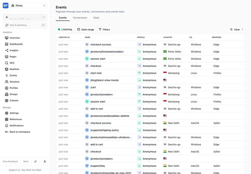Click the BROWSER column header
The height and width of the screenshot is (174, 251).
[x=216, y=37]
